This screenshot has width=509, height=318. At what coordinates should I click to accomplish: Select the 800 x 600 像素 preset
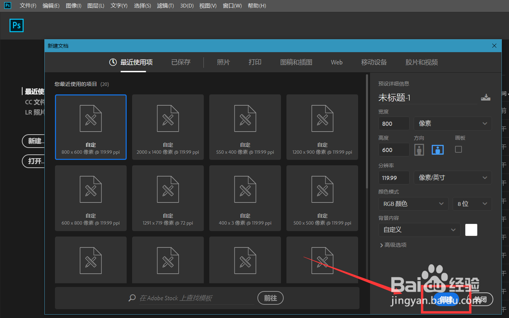pos(91,127)
